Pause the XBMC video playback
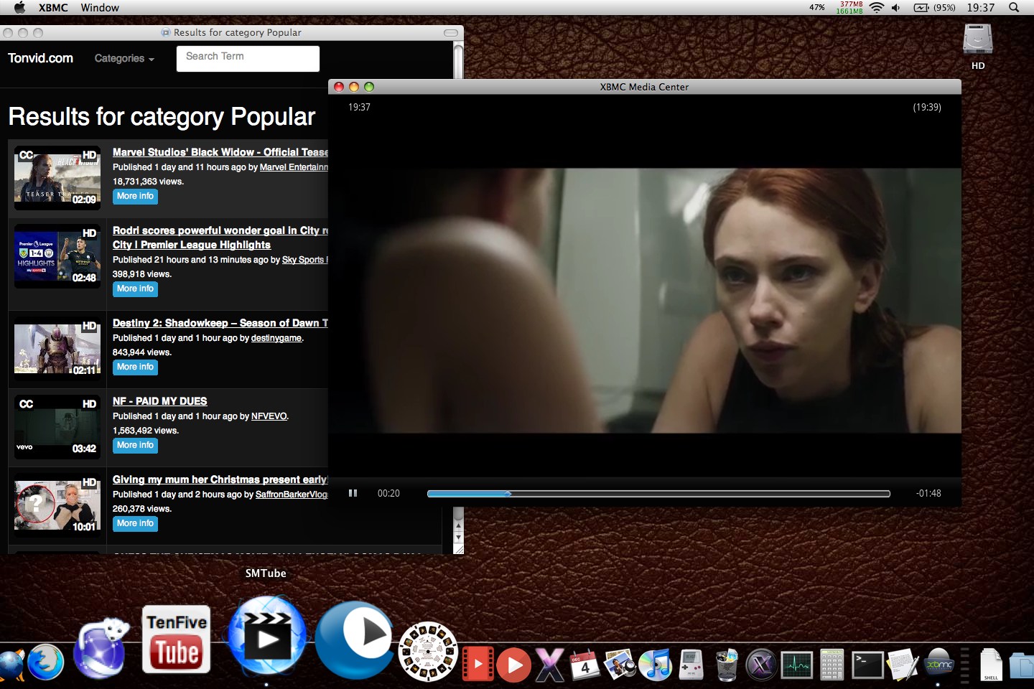The width and height of the screenshot is (1034, 689). (x=353, y=493)
